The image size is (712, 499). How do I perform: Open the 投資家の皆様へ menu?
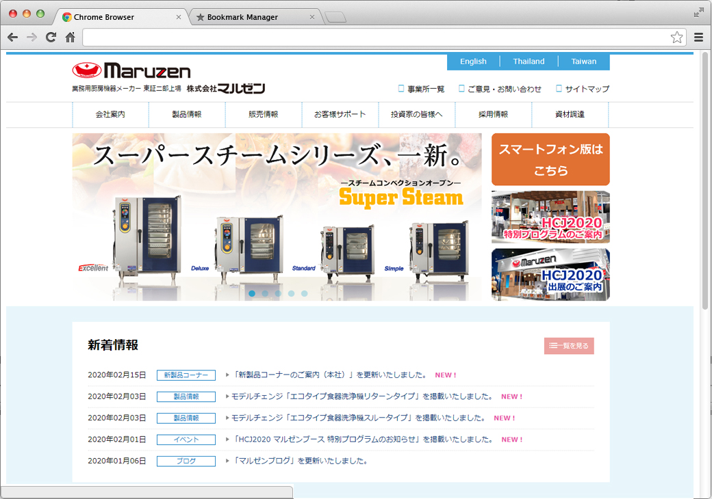417,115
